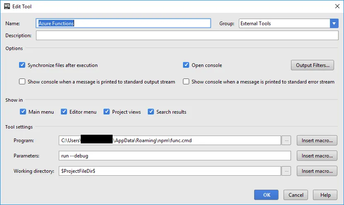Open the Group dropdown arrow
The image size is (344, 205).
click(334, 24)
